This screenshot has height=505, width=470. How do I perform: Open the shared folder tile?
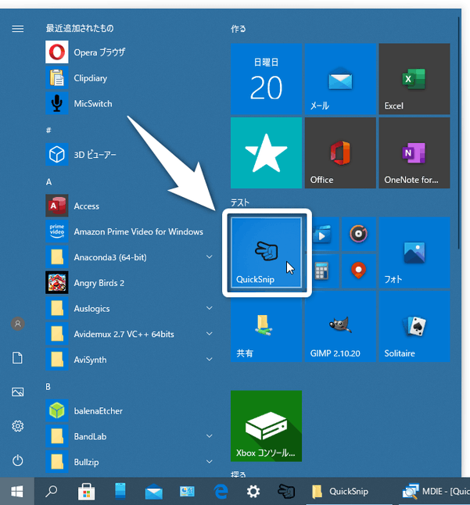266,326
